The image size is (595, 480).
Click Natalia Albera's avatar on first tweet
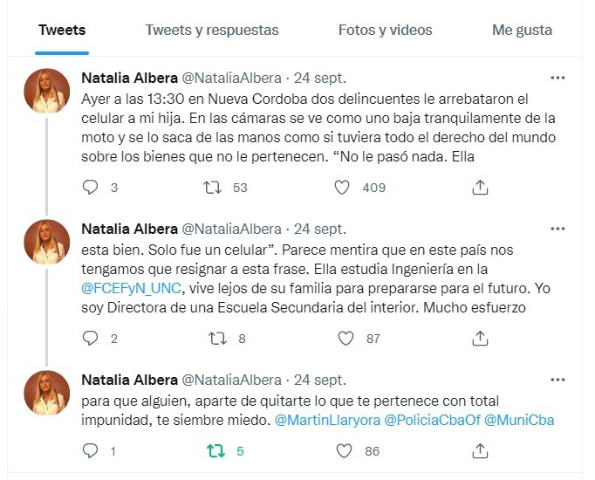coord(47,91)
